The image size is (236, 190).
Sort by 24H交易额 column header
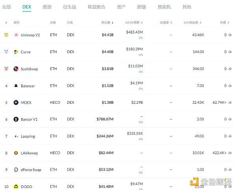136,22
